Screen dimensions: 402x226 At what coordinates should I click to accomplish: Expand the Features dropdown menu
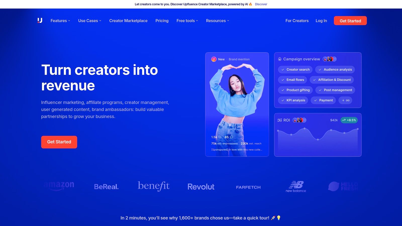(60, 21)
